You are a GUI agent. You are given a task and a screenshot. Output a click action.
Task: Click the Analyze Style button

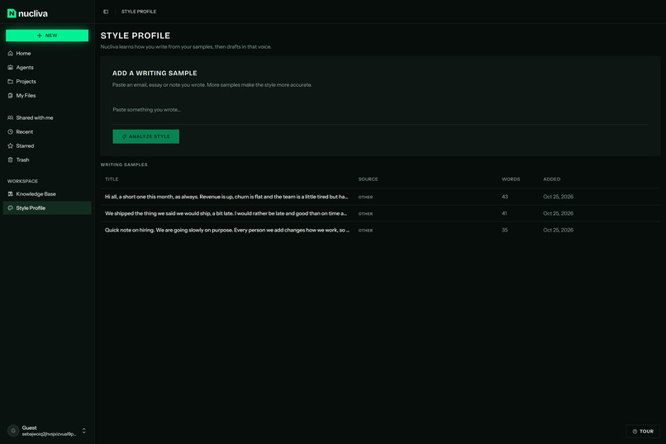[145, 136]
